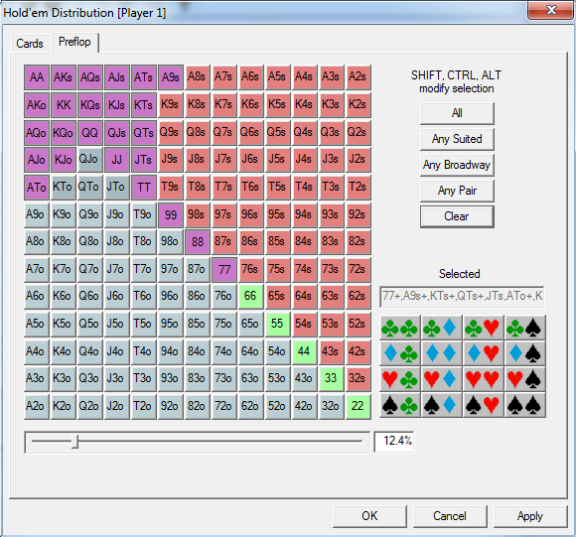
Task: Cancel the distribution dialog
Action: [x=450, y=516]
